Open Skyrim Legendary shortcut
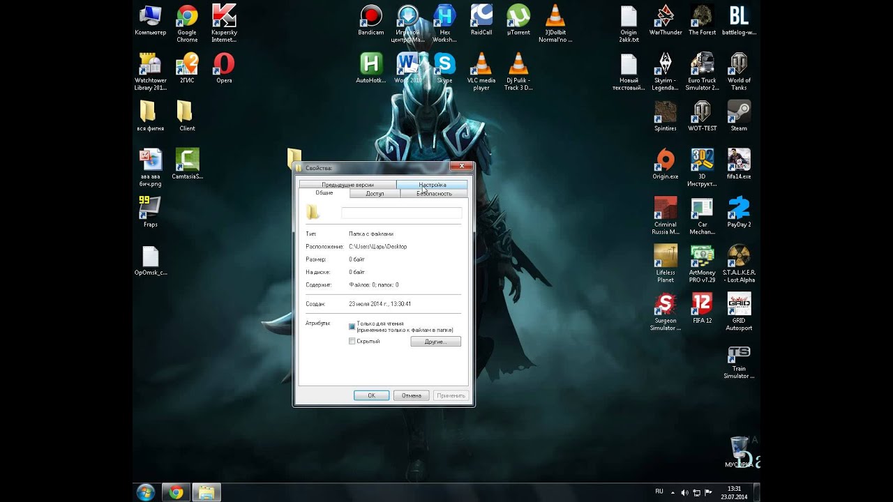Image resolution: width=893 pixels, height=502 pixels. point(666,72)
